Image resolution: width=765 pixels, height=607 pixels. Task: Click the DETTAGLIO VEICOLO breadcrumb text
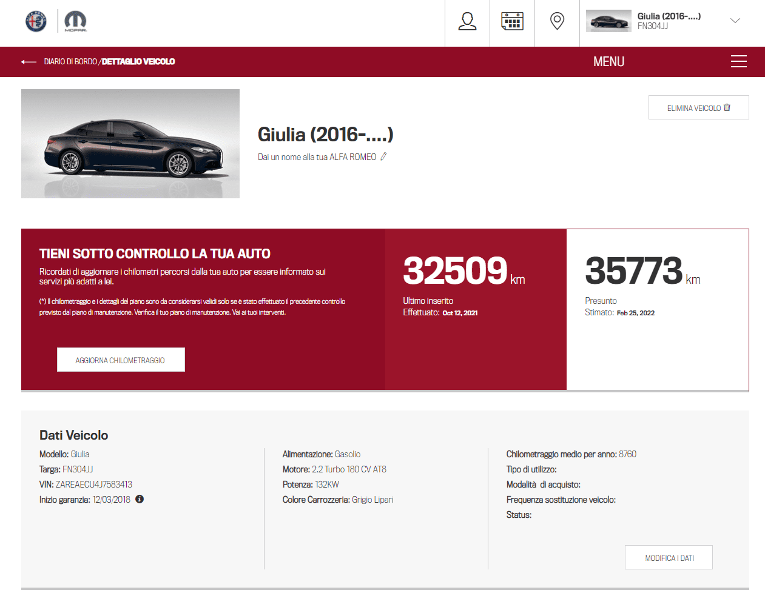coord(138,62)
